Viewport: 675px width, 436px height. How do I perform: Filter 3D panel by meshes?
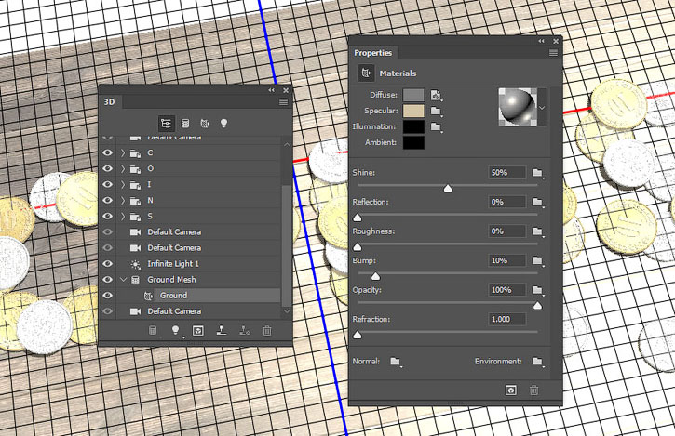tap(185, 123)
